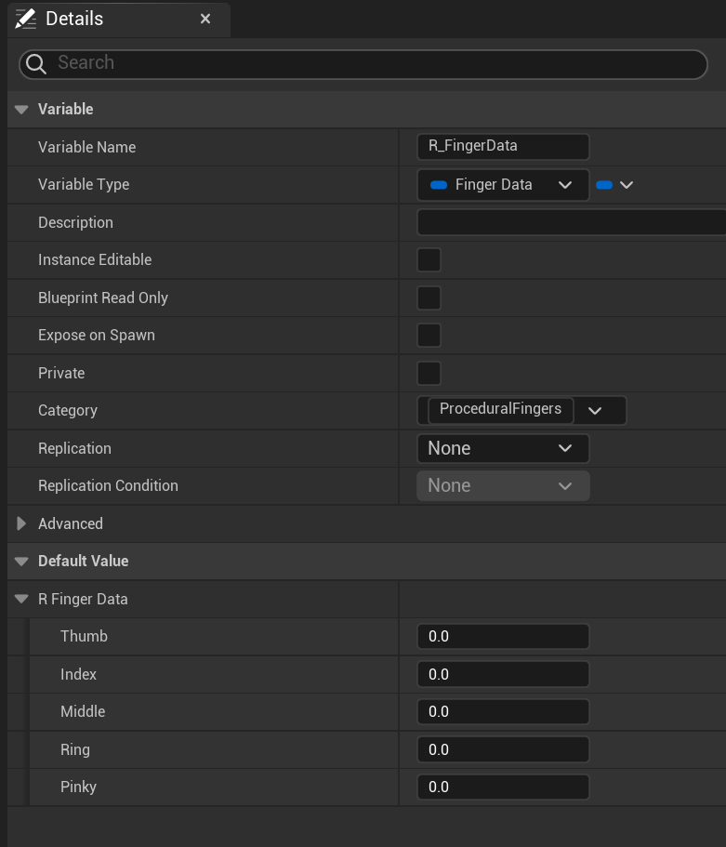Viewport: 726px width, 847px height.
Task: Enable the Instance Editable checkbox
Action: tap(429, 260)
